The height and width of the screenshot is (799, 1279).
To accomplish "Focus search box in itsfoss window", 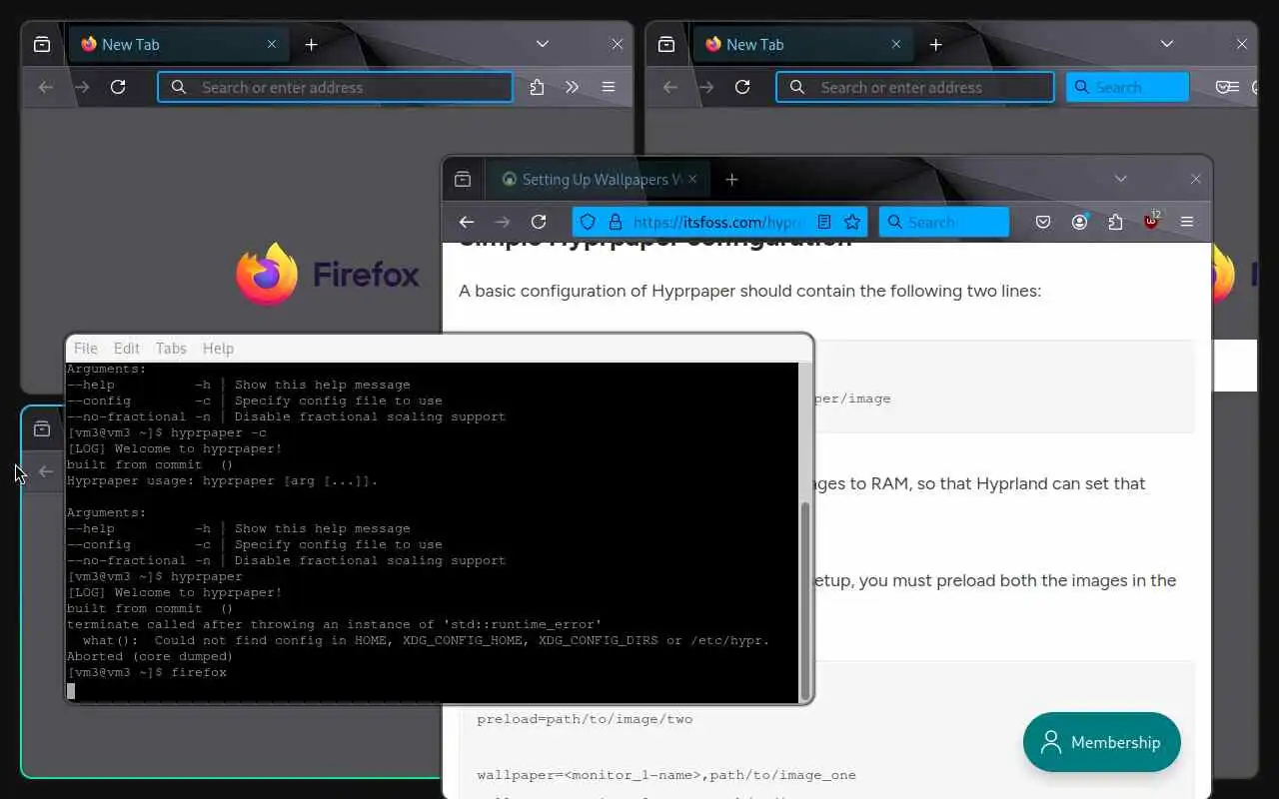I will 944,222.
